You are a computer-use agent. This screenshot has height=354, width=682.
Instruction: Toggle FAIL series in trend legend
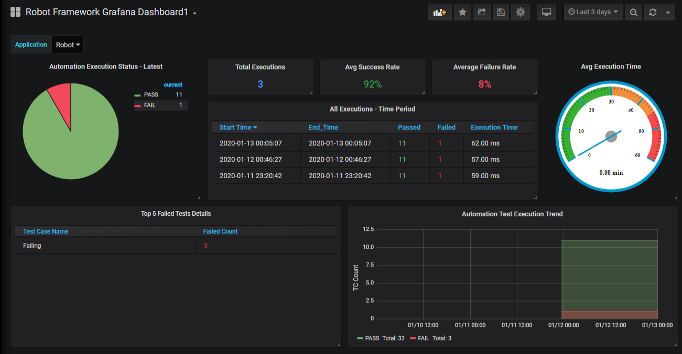coord(423,338)
